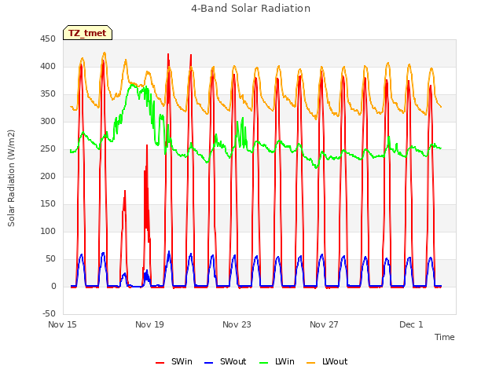503x377 pixels.
Task: Click the orange LWout legend color marker
Action: [311, 363]
